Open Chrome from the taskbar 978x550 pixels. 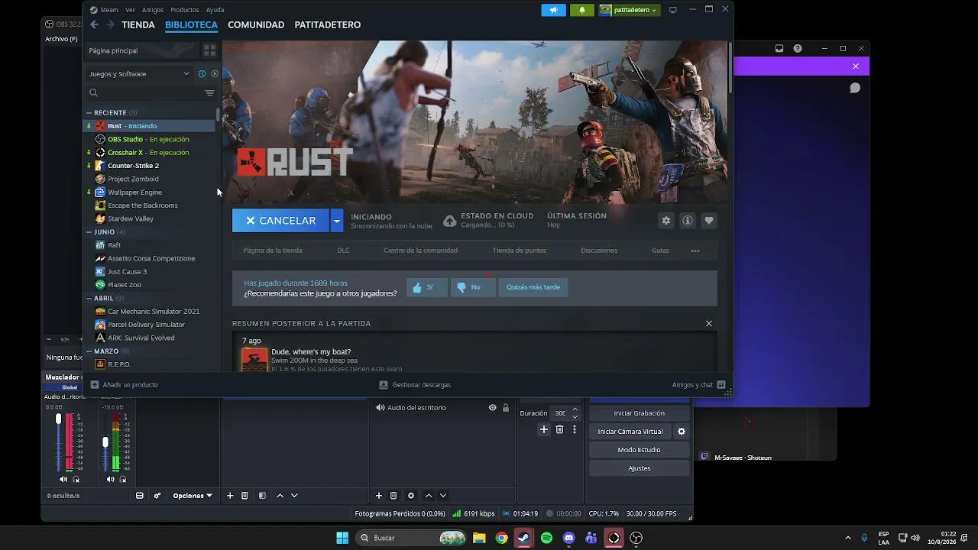501,538
